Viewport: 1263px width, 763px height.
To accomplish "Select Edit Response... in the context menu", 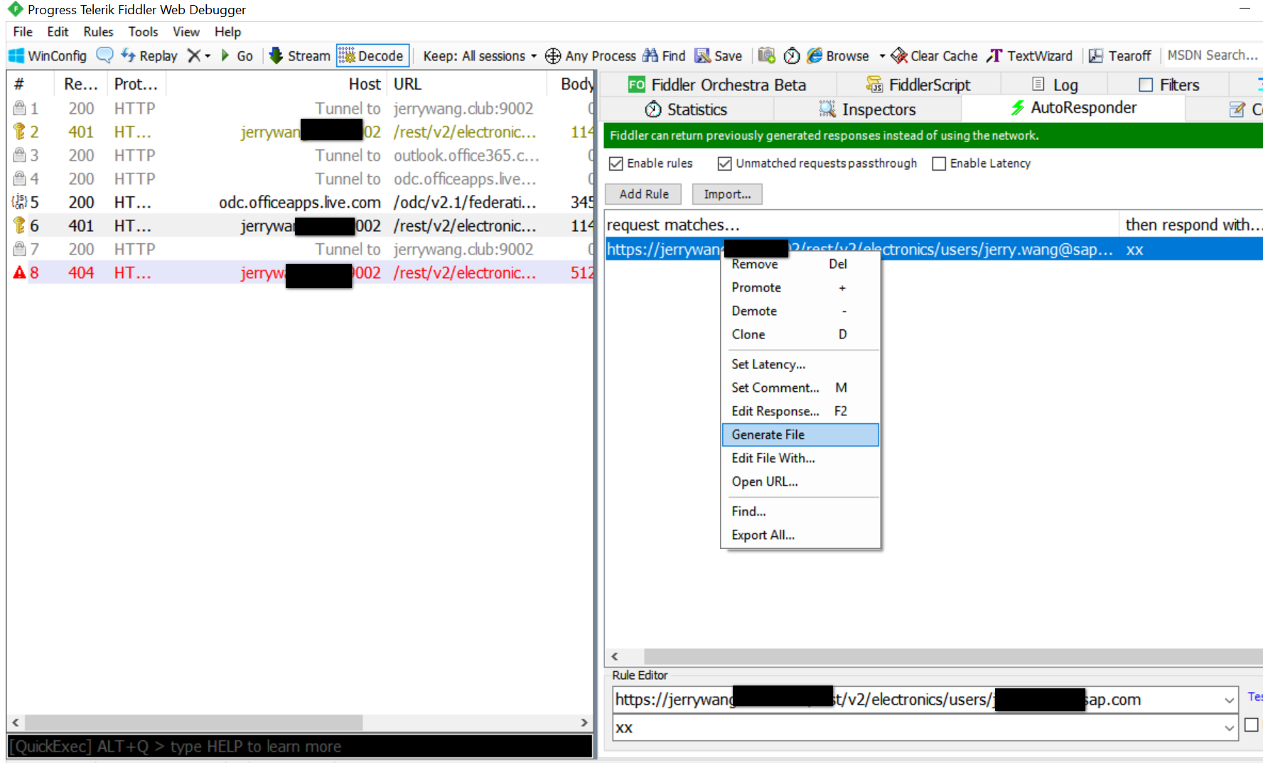I will tap(800, 411).
